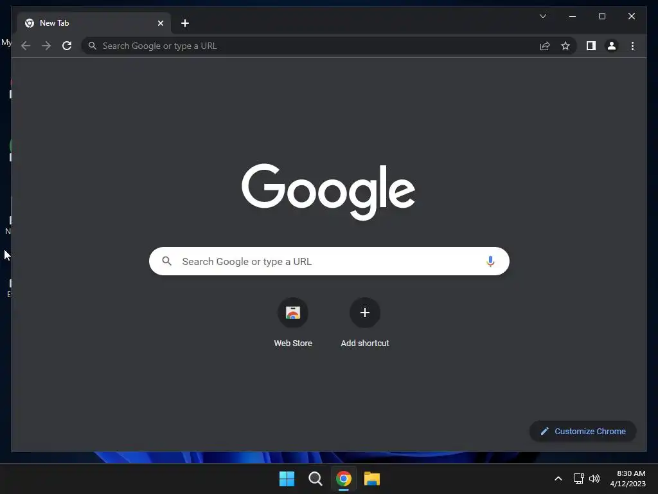Open the side panel icon
This screenshot has height=494, width=658.
point(591,46)
